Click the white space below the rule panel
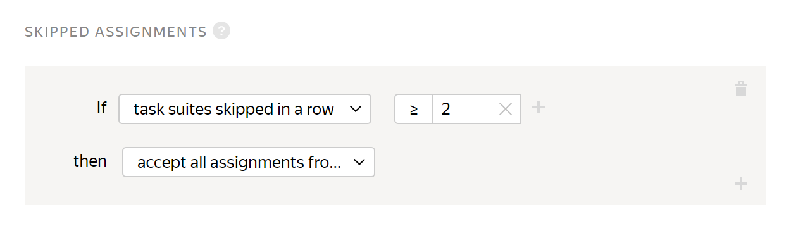Image resolution: width=791 pixels, height=233 pixels. coord(395,219)
